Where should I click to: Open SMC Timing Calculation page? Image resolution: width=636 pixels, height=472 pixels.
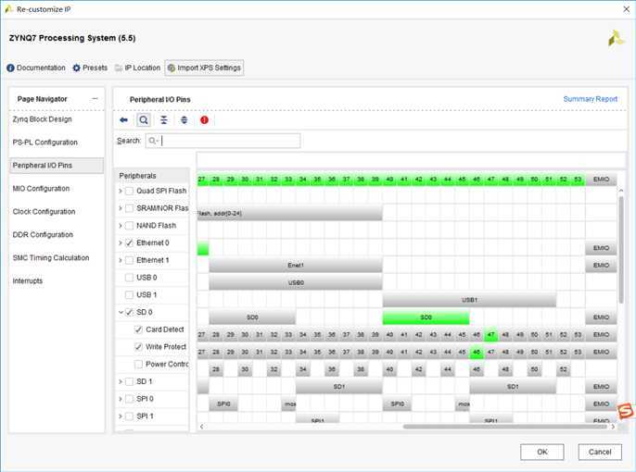pyautogui.click(x=51, y=258)
